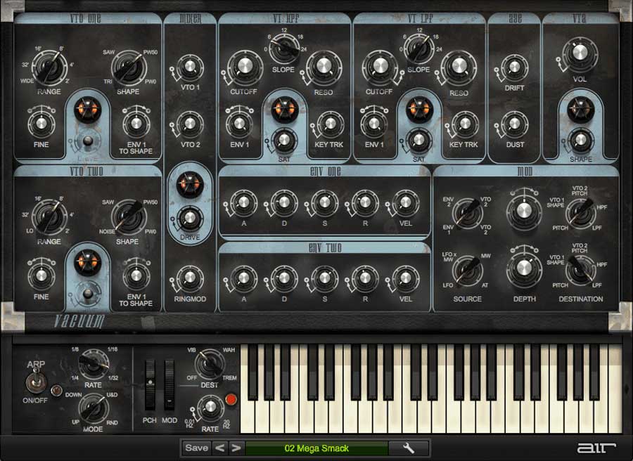Click the VT HPF saturation tube
The image size is (633, 461).
285,110
